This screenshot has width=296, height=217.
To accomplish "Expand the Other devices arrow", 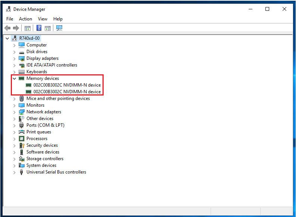I will coord(14,119).
